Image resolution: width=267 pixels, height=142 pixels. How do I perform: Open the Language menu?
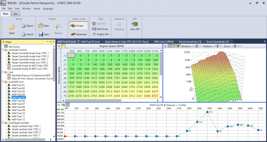click(x=48, y=9)
